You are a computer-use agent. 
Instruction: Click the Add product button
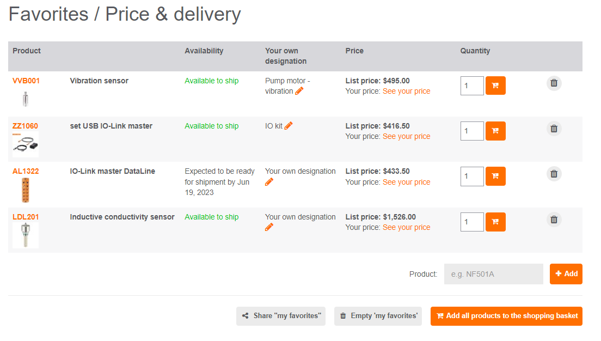point(566,274)
